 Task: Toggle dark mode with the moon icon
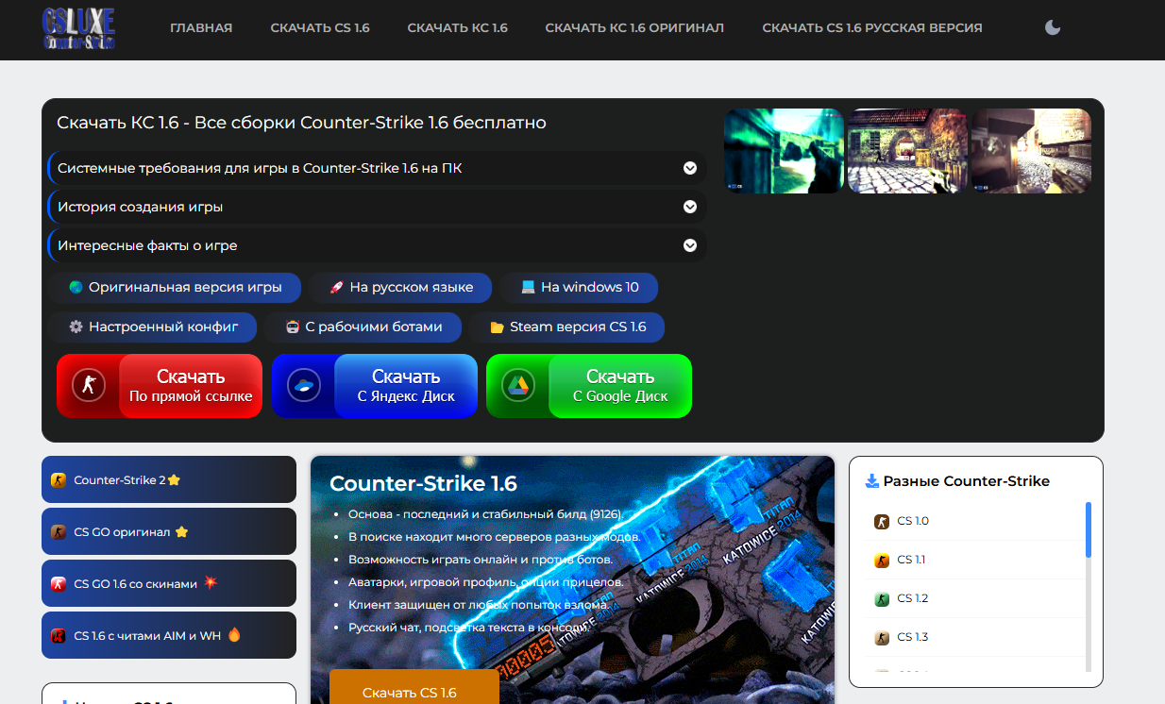1053,28
